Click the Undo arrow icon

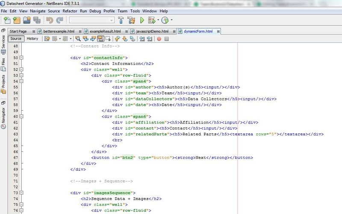(x=50, y=20)
